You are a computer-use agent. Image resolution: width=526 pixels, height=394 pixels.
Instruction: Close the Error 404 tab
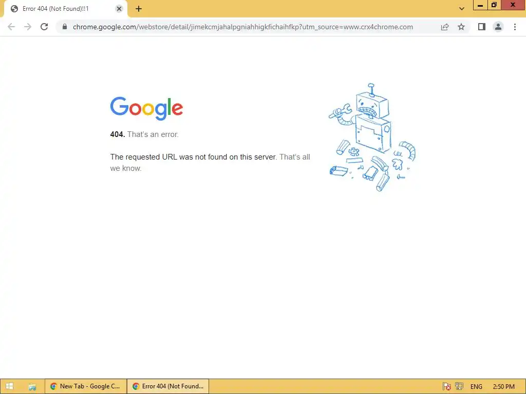[119, 9]
